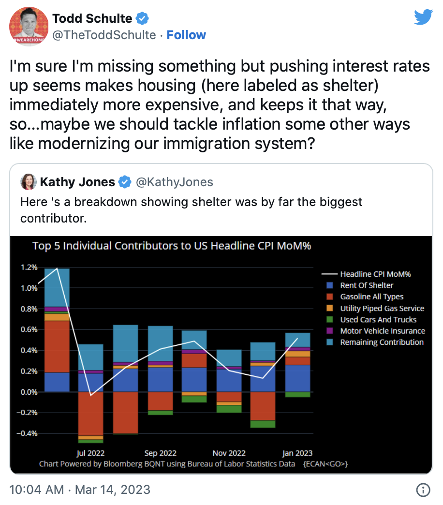The width and height of the screenshot is (443, 505).
Task: Click the quoted tweet text about shelter
Action: pyautogui.click(x=191, y=209)
